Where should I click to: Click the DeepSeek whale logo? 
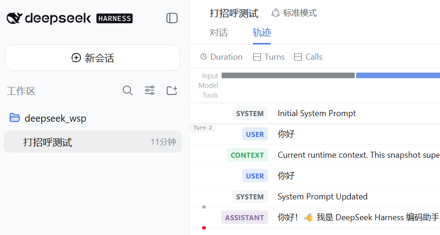click(14, 18)
